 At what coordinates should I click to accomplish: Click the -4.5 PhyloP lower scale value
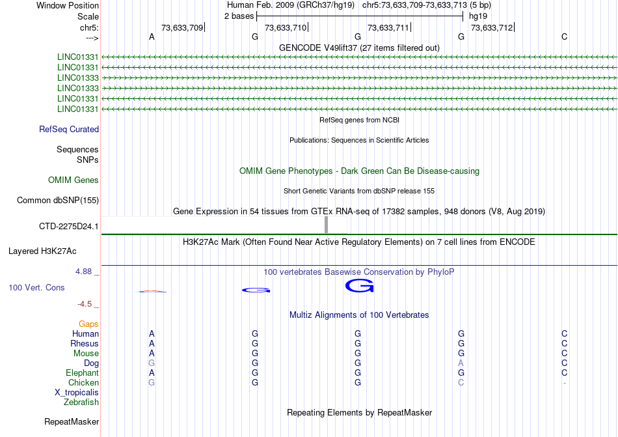(85, 304)
